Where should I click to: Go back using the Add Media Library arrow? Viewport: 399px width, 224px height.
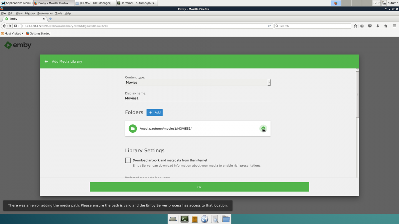coord(46,61)
